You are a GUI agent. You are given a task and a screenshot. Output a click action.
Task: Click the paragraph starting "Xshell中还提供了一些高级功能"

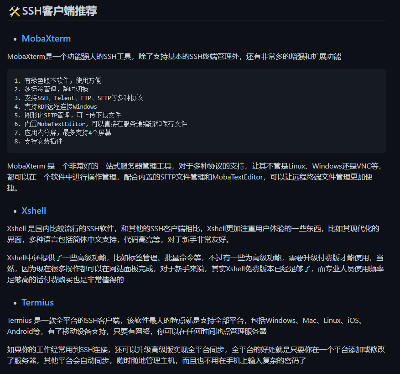195,269
